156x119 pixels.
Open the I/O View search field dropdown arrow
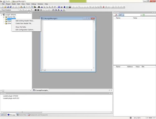[141, 15]
